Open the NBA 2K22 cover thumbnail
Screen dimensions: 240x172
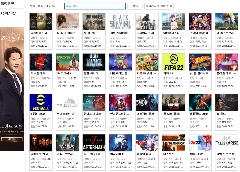pyautogui.click(x=200, y=143)
